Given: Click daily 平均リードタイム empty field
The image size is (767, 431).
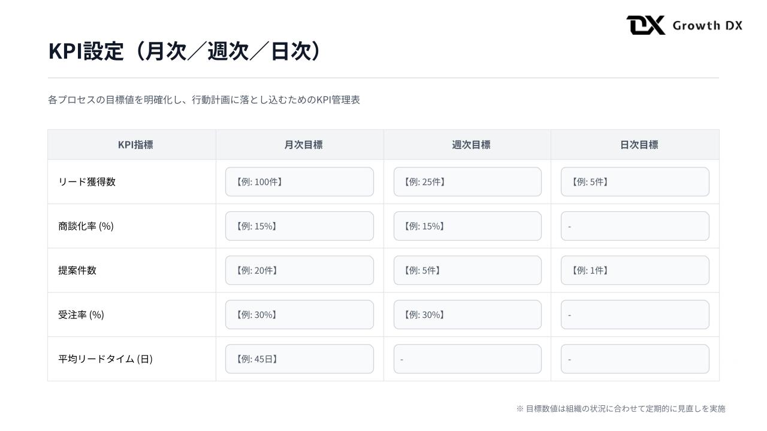Looking at the screenshot, I should point(635,359).
